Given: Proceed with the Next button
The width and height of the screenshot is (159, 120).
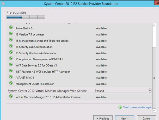Looking at the screenshot, I should [x=125, y=118].
